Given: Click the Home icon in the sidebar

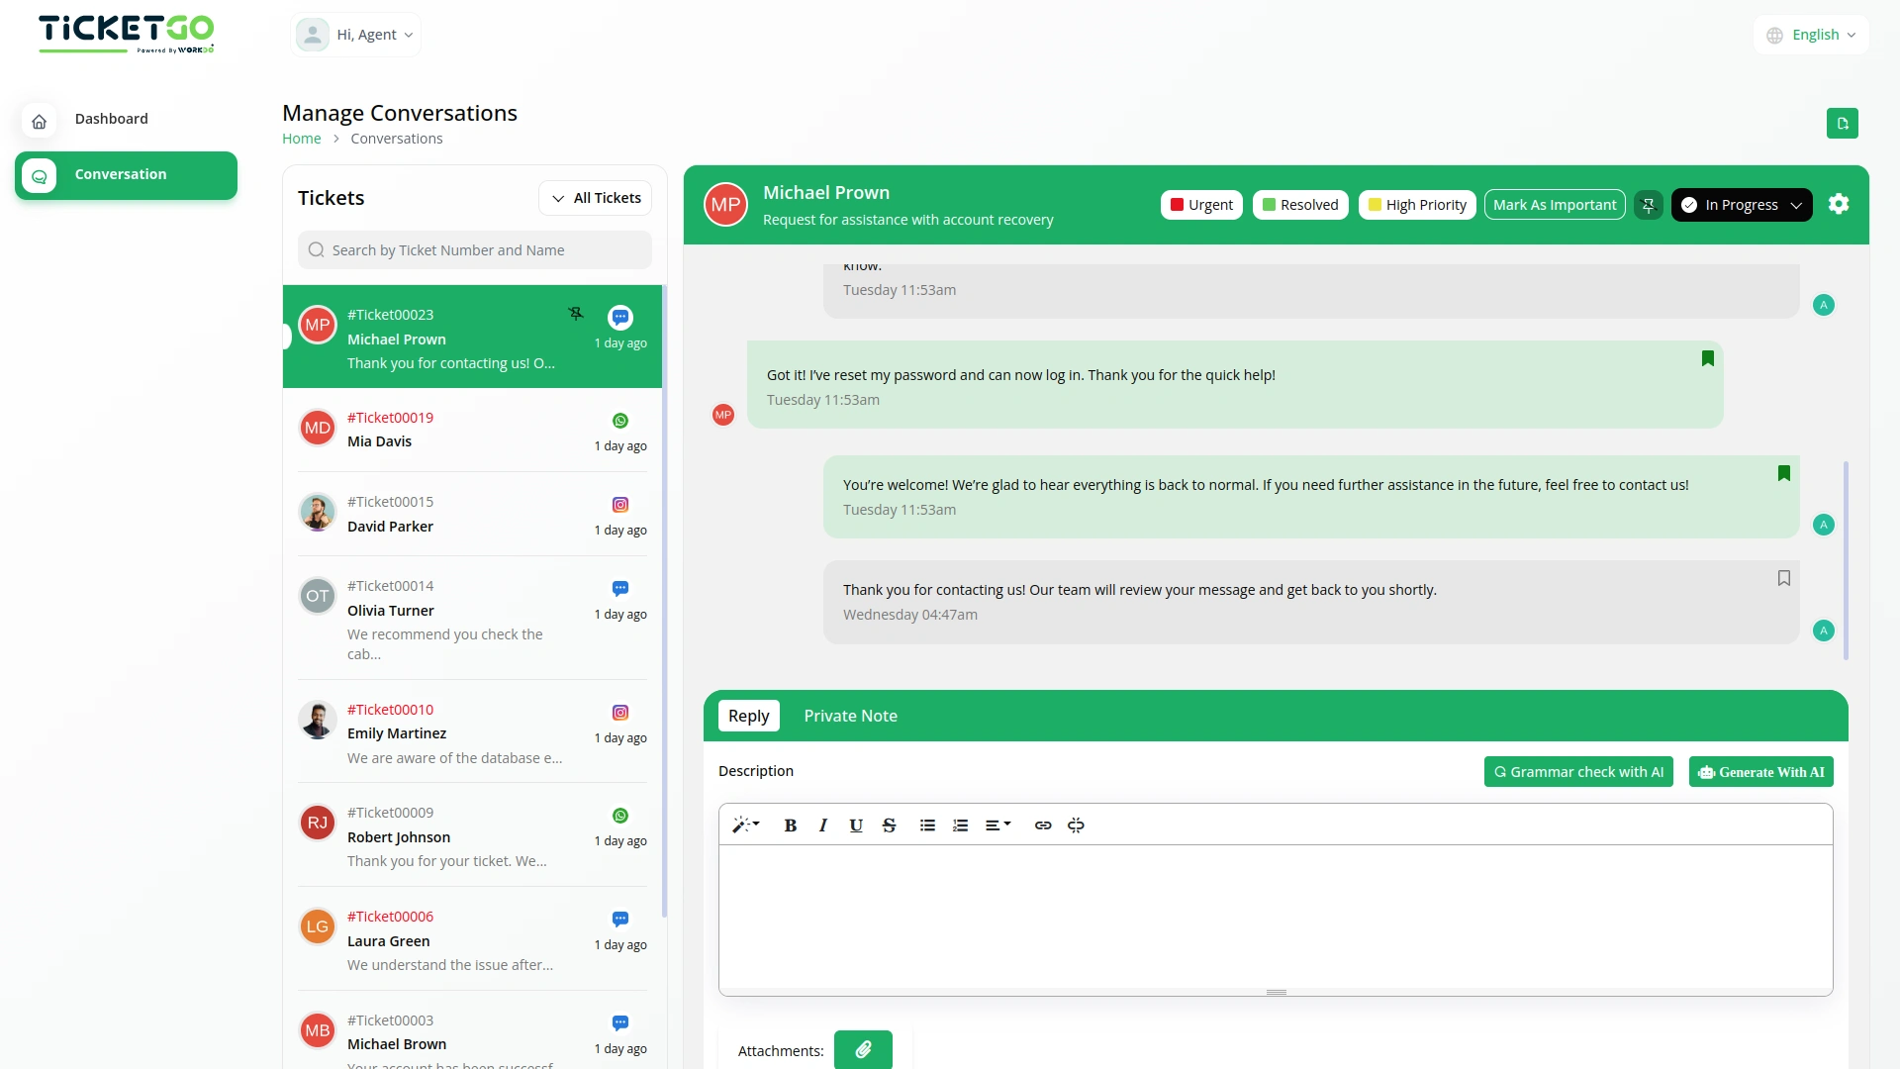Looking at the screenshot, I should [39, 119].
